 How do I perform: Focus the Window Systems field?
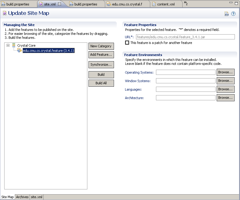pos(186,81)
